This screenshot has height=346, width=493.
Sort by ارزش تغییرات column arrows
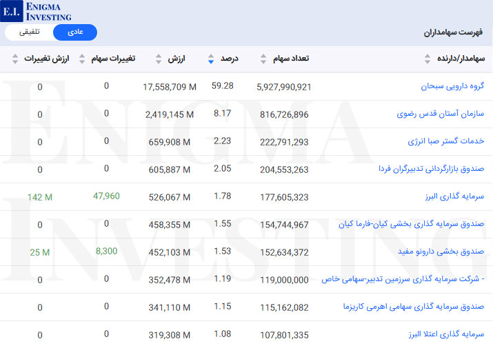(14, 59)
